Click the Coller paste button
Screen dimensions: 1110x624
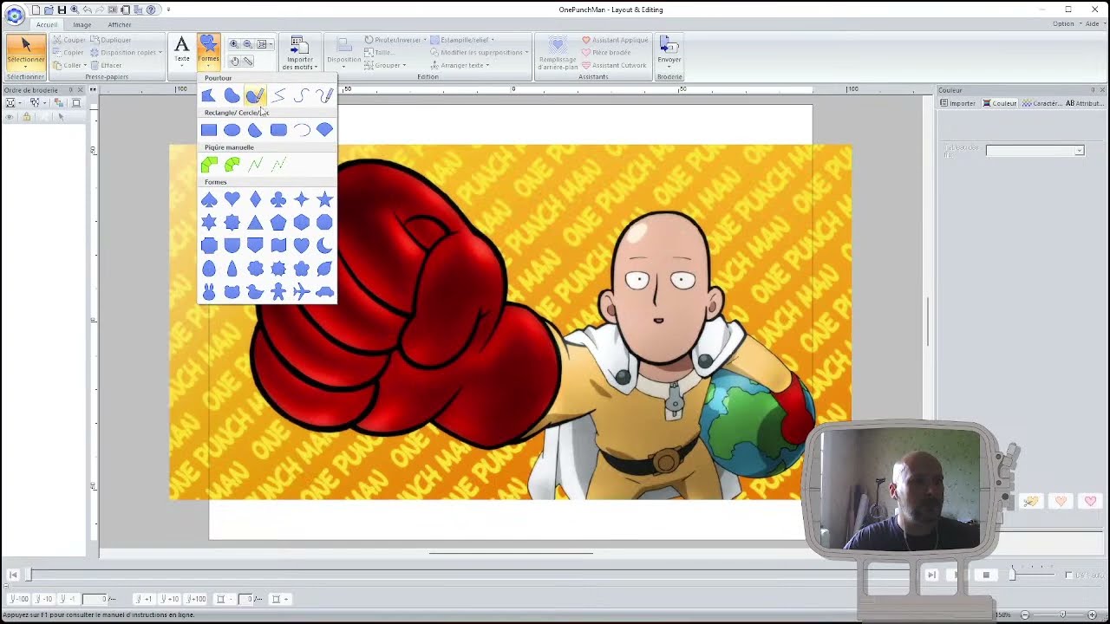click(x=69, y=65)
